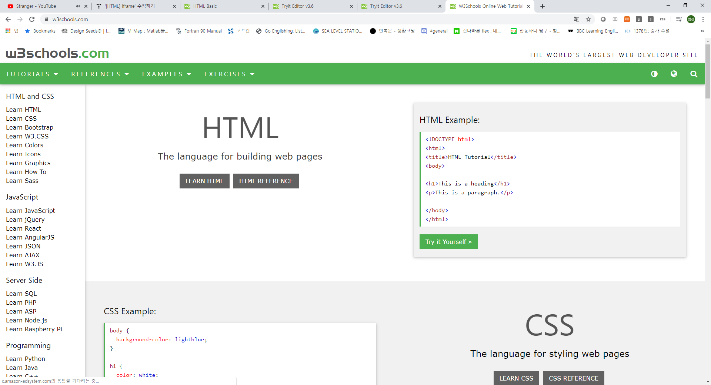Viewport: 711px width, 385px height.
Task: Bookmark this page with the star icon
Action: point(588,19)
